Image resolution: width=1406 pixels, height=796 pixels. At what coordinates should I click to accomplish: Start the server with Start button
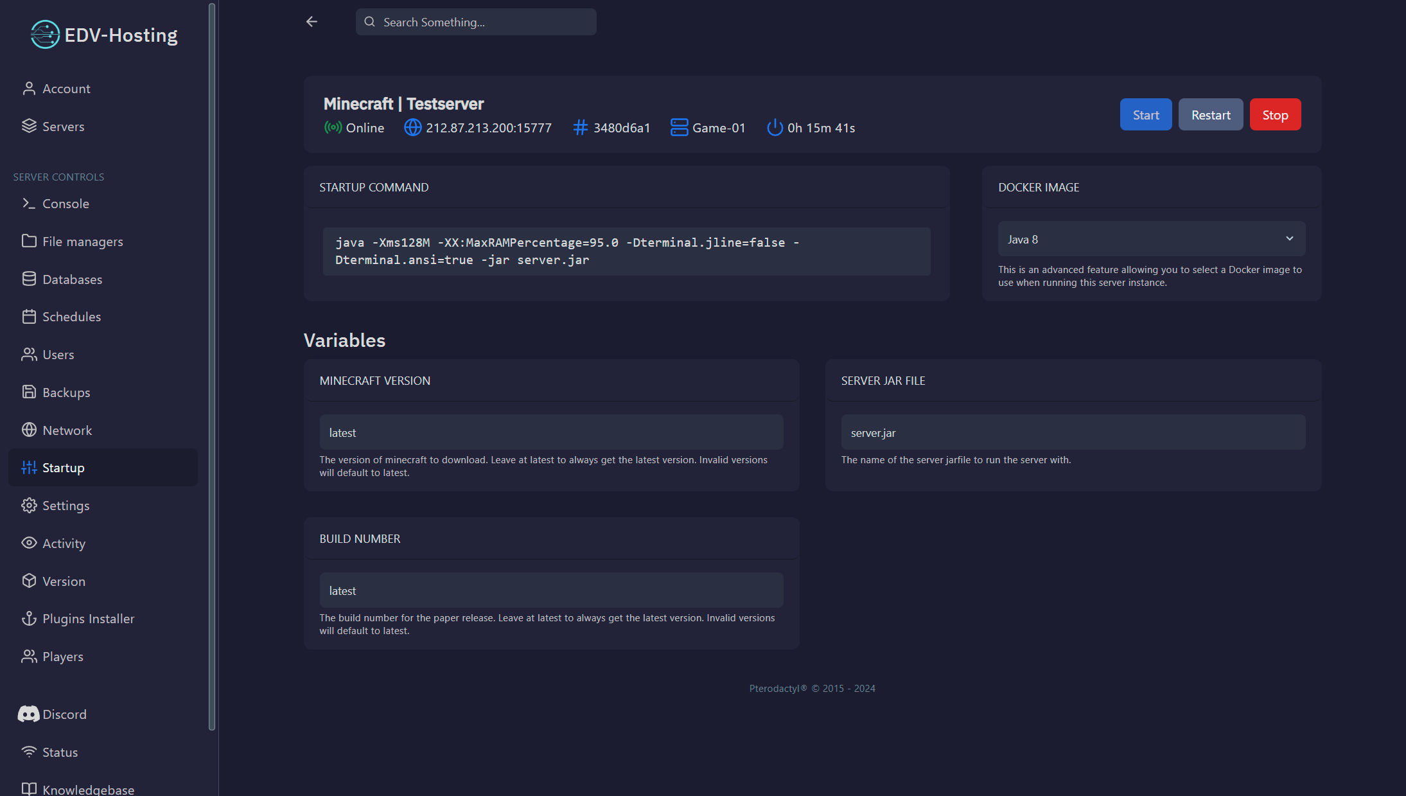[x=1145, y=114]
